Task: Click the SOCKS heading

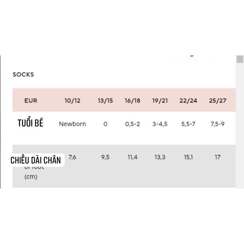Action: tap(23, 75)
